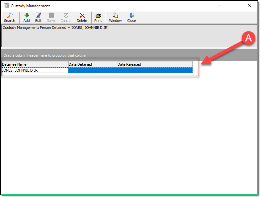Delete the selected record with red X
Viewport: 261px width, 198px height.
point(82,16)
